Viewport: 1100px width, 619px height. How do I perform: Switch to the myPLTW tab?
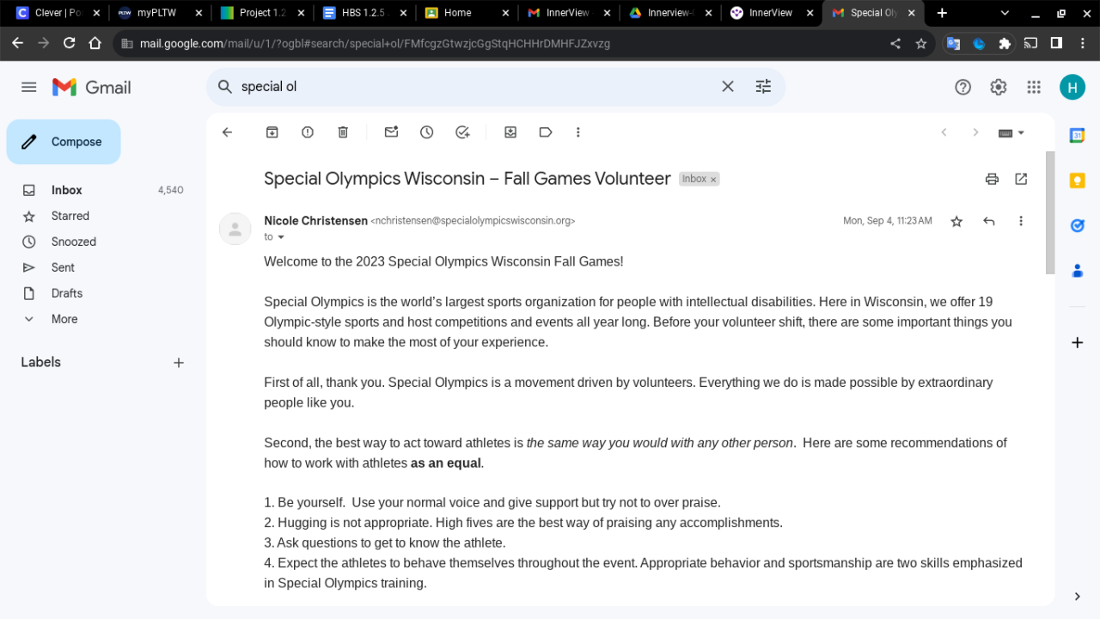click(x=160, y=13)
